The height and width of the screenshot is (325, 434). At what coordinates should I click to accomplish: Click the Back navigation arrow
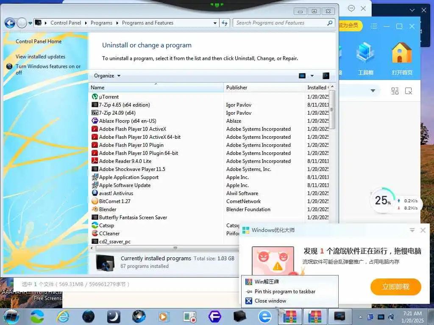coord(10,23)
